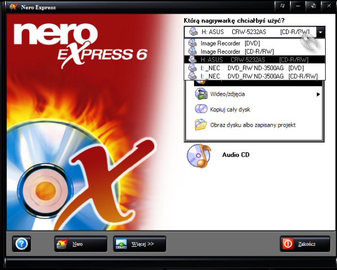Viewport: 337px width, 270px height.
Task: Click the Windows logo title bar button
Action: [282, 6]
